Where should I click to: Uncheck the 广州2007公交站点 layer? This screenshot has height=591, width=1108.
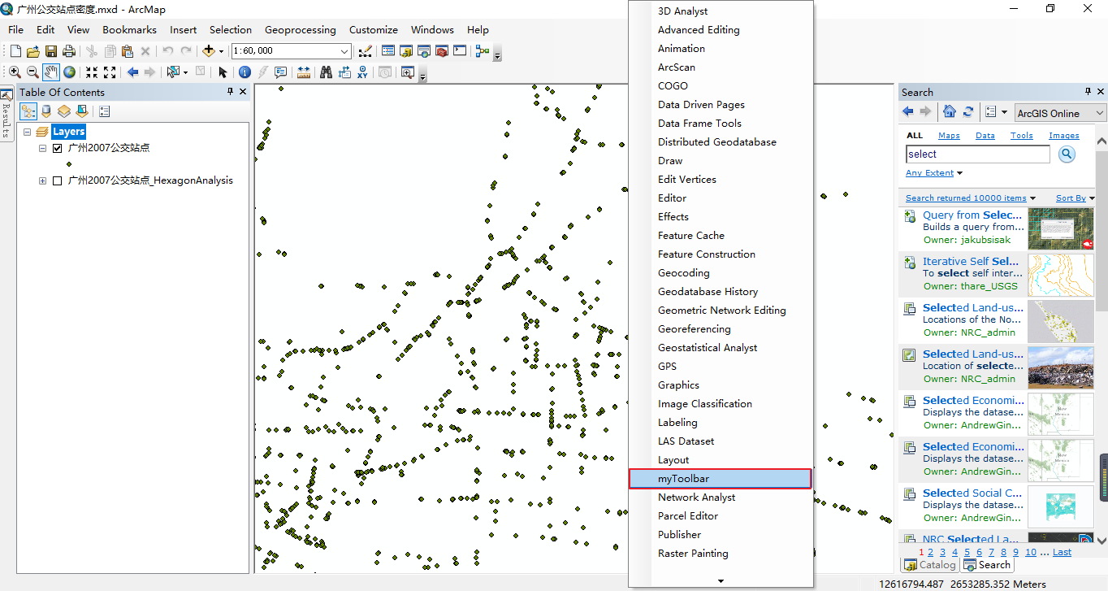point(57,147)
